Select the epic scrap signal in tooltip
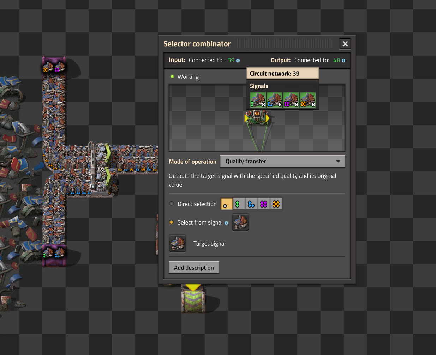Image resolution: width=436 pixels, height=355 pixels. coord(291,100)
